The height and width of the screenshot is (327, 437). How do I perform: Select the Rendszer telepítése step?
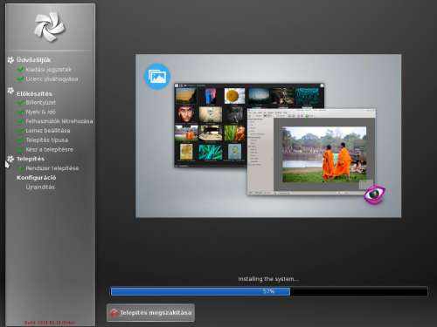coord(52,168)
